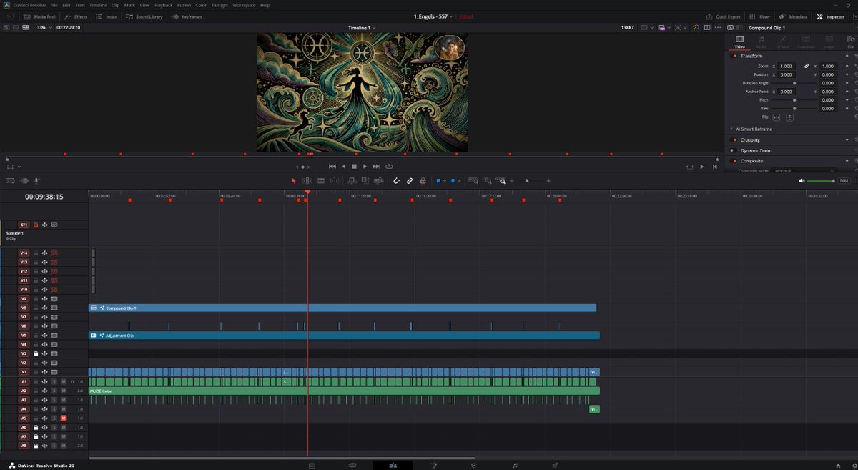
Task: Switch to the Fusion page icon
Action: click(x=434, y=465)
